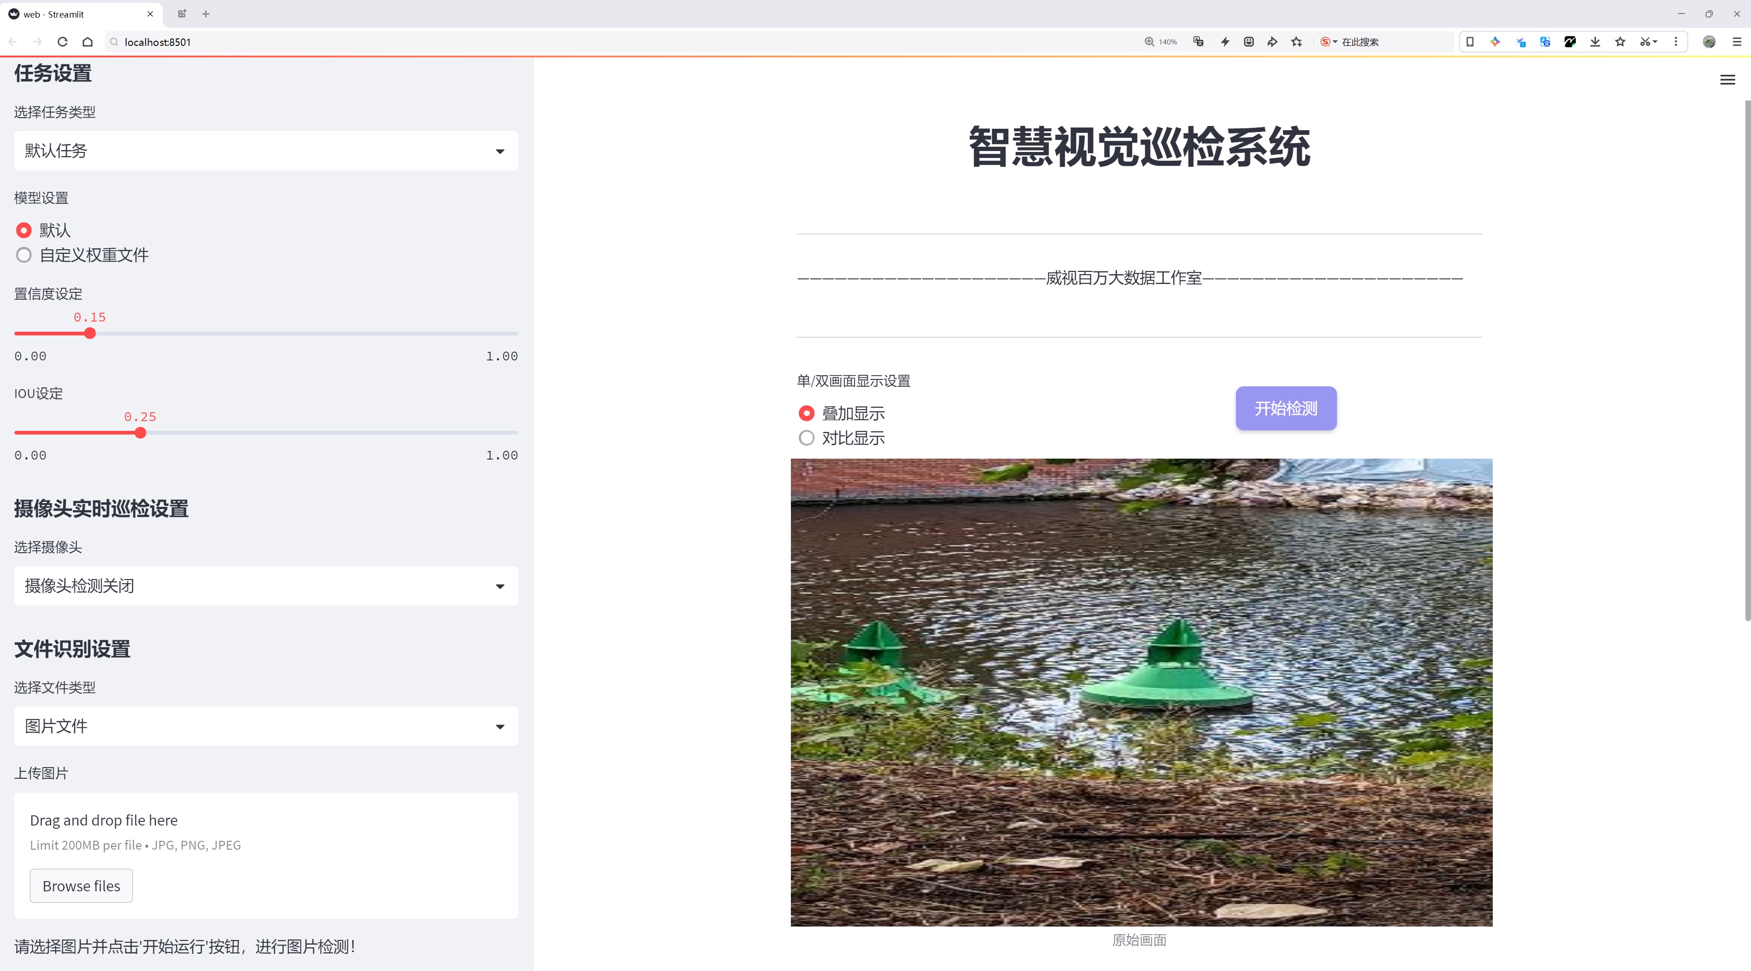Reload the localhost page
The image size is (1751, 971).
click(63, 42)
